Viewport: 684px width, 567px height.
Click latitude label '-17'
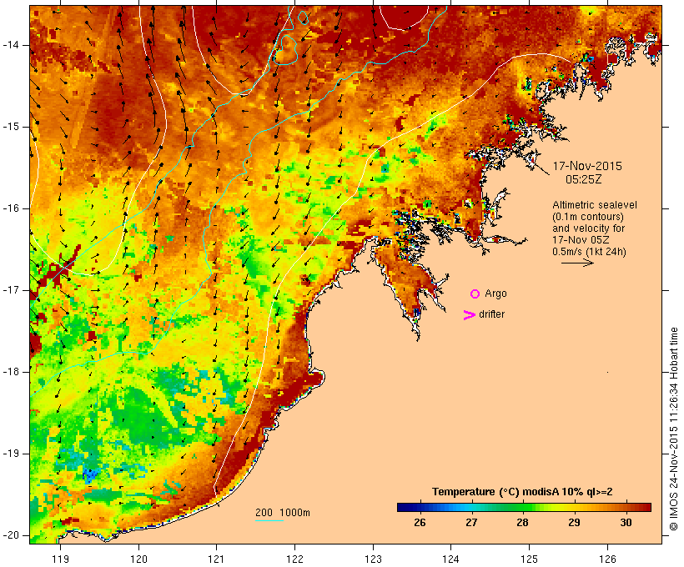coord(10,290)
